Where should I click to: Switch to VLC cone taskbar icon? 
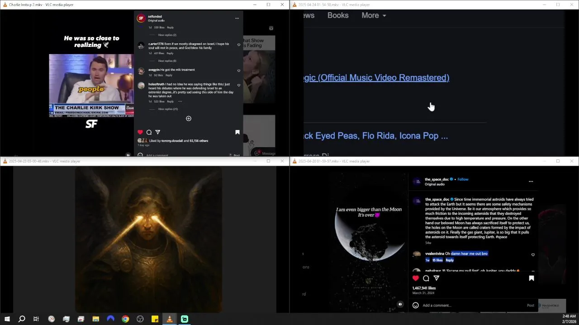click(x=170, y=319)
